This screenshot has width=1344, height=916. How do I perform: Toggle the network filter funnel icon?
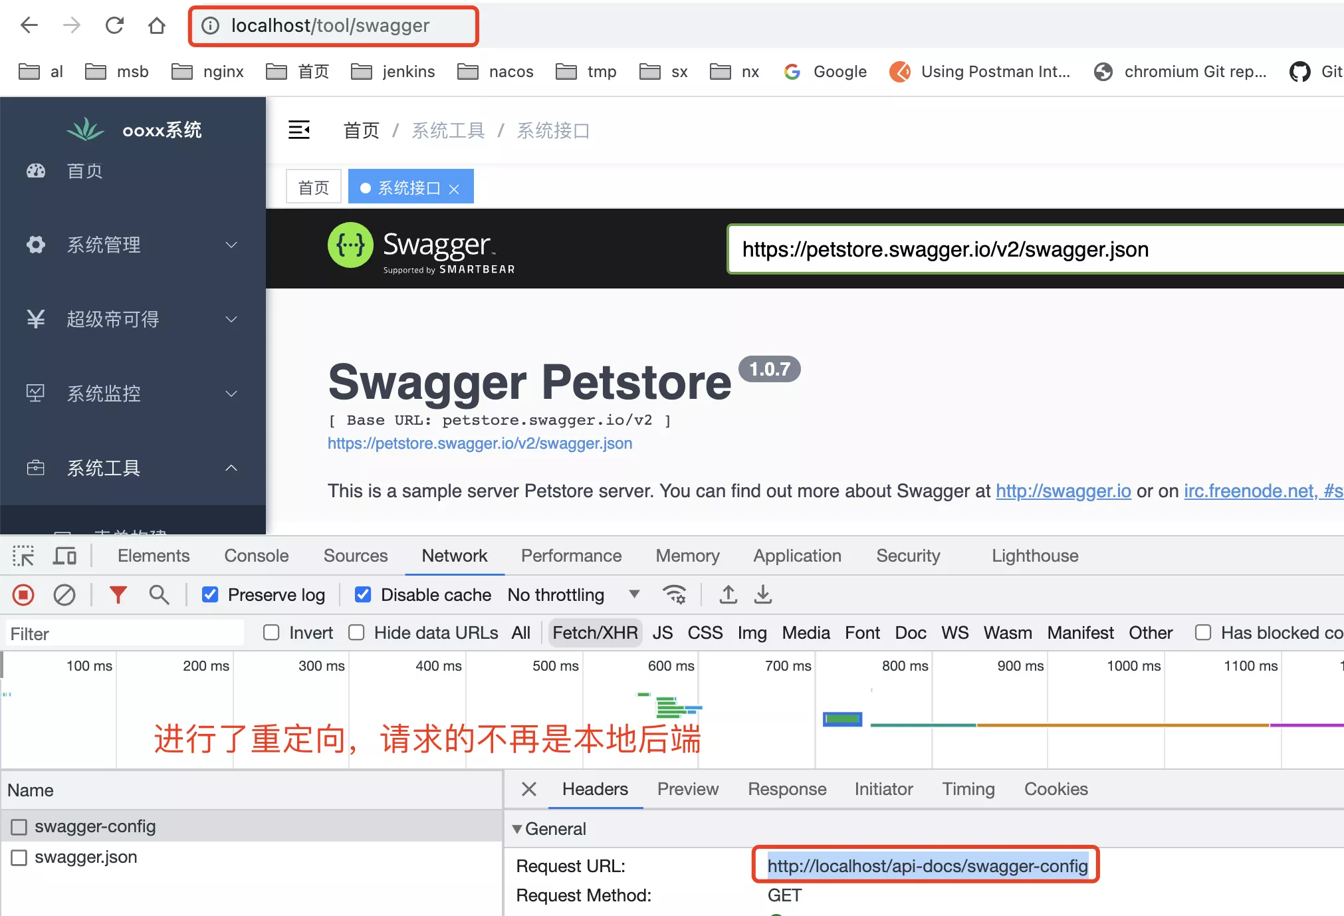point(118,594)
